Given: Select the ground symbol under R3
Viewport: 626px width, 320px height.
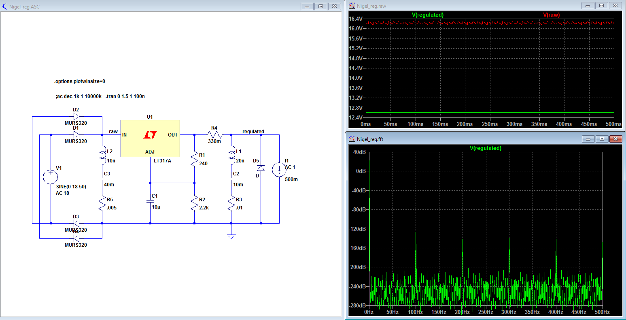Looking at the screenshot, I should coord(231,236).
